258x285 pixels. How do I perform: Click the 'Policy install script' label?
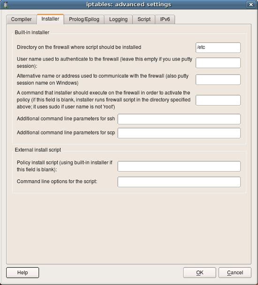[64, 166]
